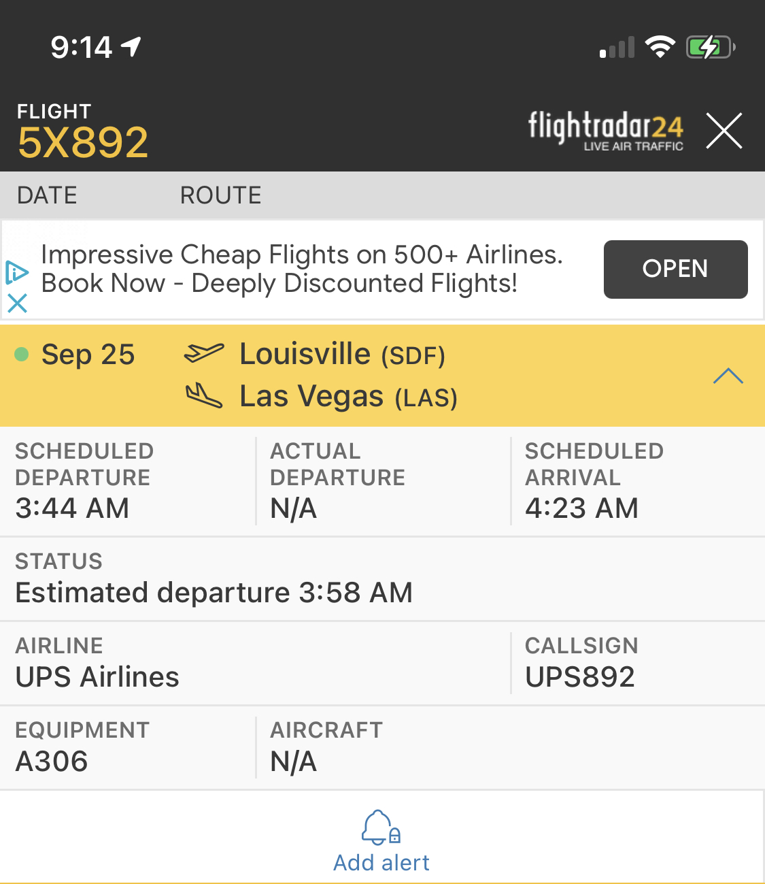Dismiss the ad with blue X icon

click(x=17, y=303)
